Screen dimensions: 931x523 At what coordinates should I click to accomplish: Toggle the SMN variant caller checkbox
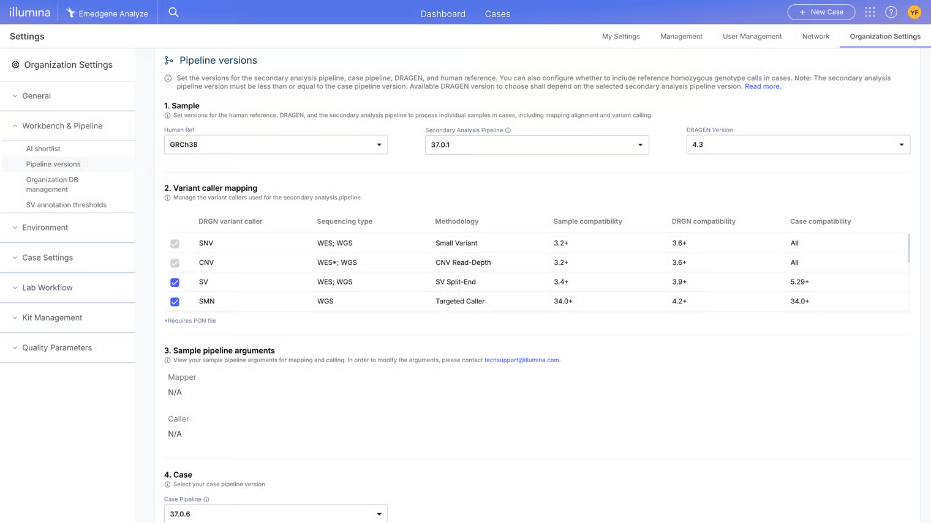click(x=175, y=302)
